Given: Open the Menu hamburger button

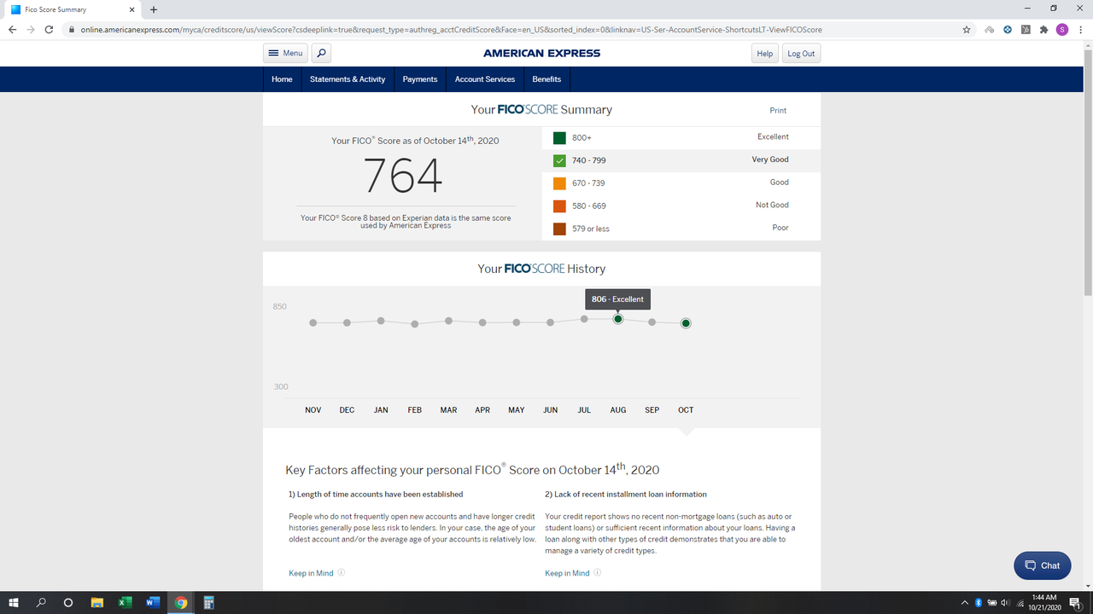Looking at the screenshot, I should (x=285, y=53).
